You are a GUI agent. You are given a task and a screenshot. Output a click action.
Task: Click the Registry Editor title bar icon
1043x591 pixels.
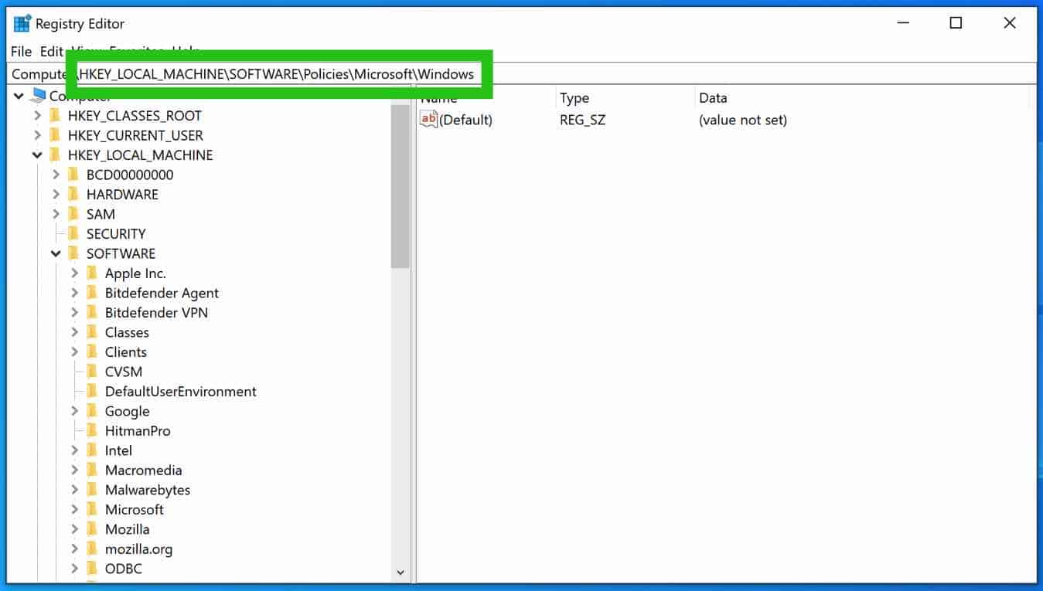coord(22,23)
